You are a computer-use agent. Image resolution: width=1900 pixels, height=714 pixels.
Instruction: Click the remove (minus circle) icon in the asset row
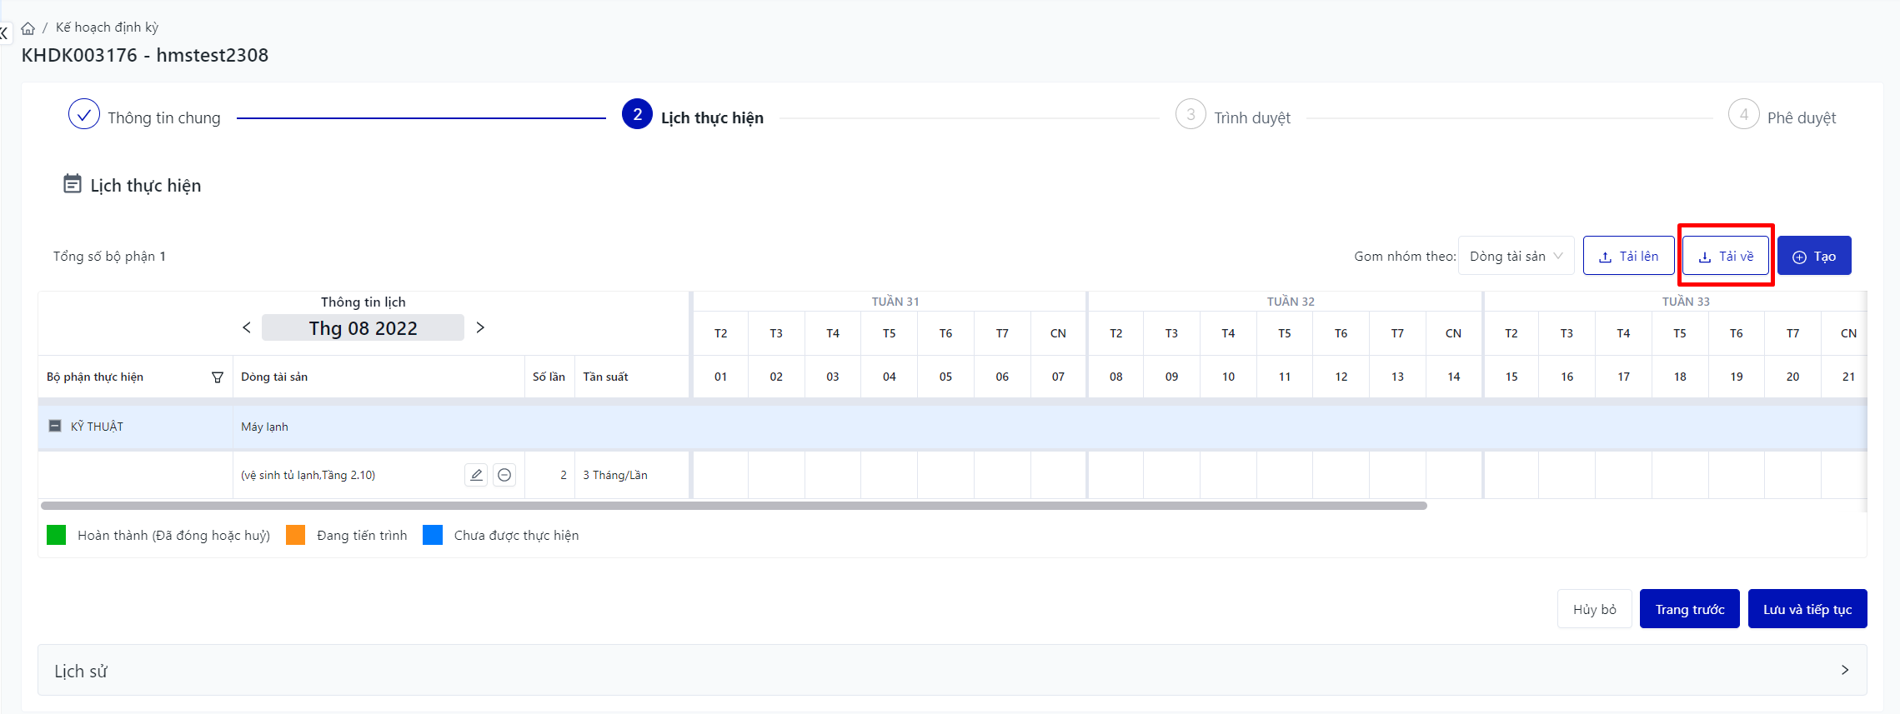pyautogui.click(x=504, y=475)
